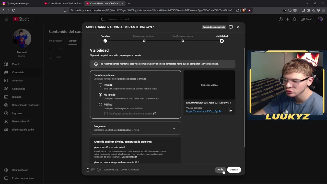Open the browser extensions puzzle icon
Screen dimensions: 327x184
click(x=290, y=10)
